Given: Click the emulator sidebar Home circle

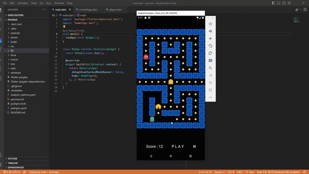Looking at the screenshot, I should [x=211, y=83].
